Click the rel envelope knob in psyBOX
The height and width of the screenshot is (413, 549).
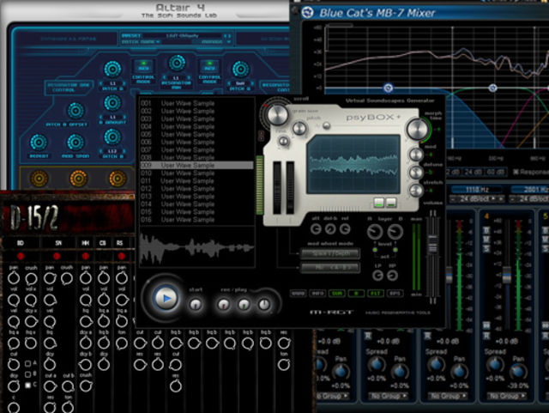345,229
